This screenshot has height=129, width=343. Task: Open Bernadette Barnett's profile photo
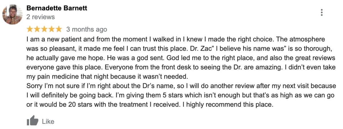[x=12, y=15]
